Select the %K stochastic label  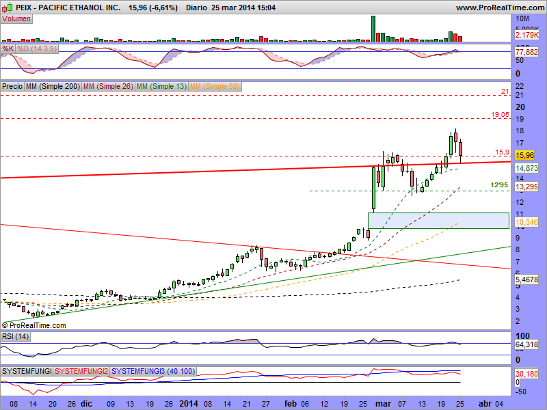point(8,49)
